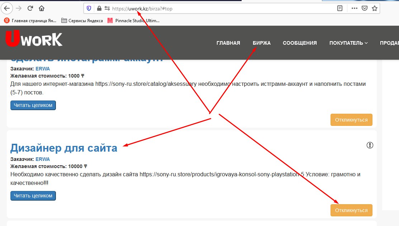Image resolution: width=399 pixels, height=226 pixels.
Task: Open the browser home page icon
Action: tap(42, 8)
